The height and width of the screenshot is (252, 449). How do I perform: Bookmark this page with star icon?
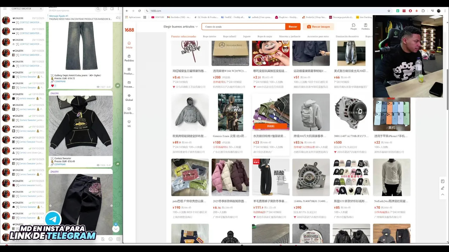389,11
